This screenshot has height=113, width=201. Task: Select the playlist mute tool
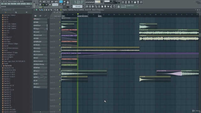(x=46, y=10)
